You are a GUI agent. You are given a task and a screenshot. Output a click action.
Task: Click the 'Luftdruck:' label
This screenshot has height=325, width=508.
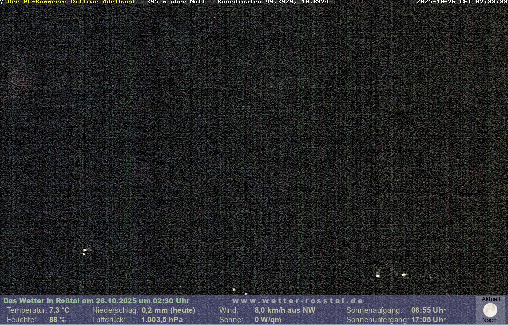(109, 320)
